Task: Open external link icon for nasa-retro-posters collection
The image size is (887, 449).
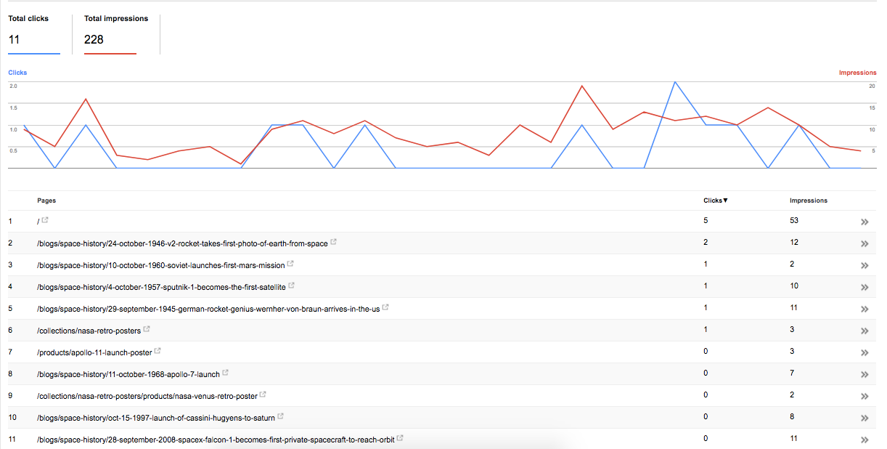Action: click(147, 329)
